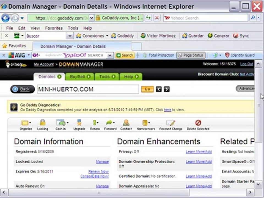Click the Page Status button

point(191,55)
